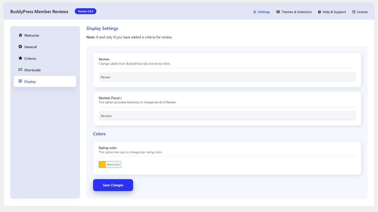Open the General sidebar tab
Viewport: 378px width, 212px height.
pyautogui.click(x=45, y=47)
